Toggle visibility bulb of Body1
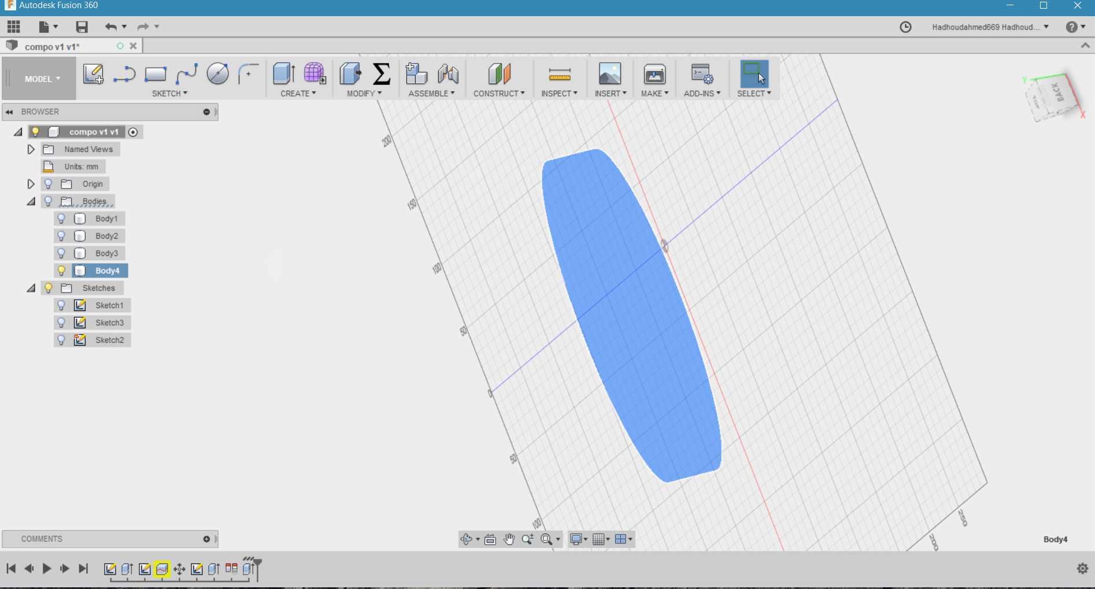 pos(61,218)
